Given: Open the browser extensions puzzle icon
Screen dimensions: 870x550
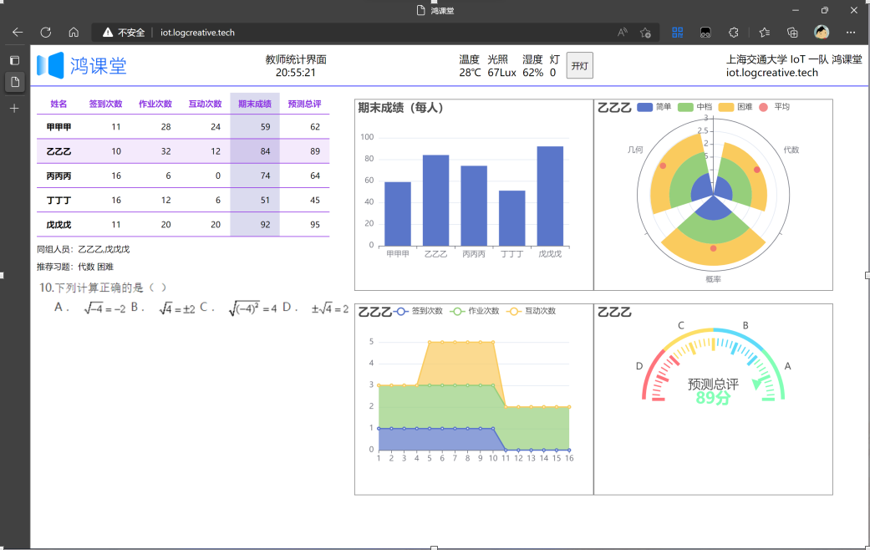Looking at the screenshot, I should coord(734,33).
